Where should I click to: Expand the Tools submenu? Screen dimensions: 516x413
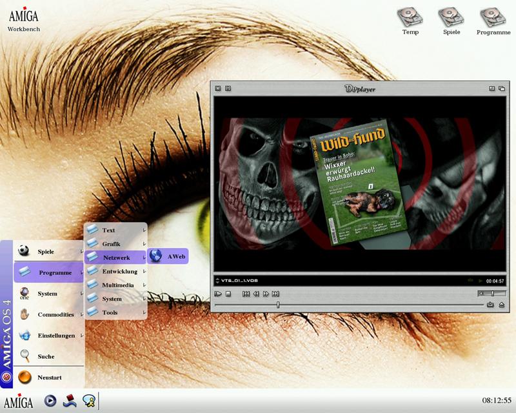(116, 312)
